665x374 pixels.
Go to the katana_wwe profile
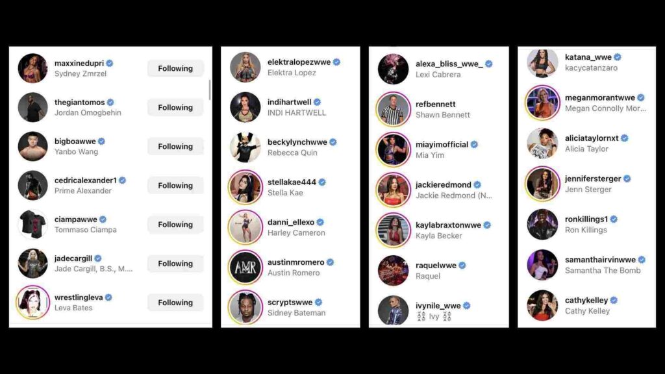point(588,57)
